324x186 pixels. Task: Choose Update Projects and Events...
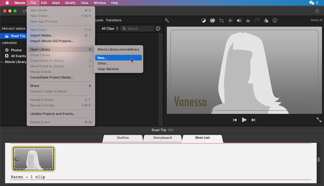[61, 114]
